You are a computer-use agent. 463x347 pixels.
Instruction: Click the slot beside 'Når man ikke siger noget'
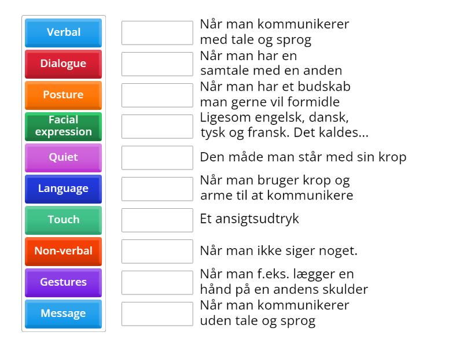pyautogui.click(x=156, y=251)
